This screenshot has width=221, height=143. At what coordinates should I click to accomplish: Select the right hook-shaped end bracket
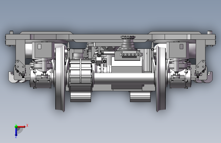(x=208, y=77)
